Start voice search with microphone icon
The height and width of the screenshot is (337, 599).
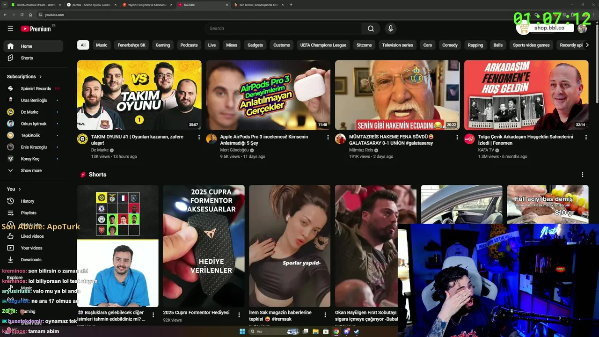point(391,29)
